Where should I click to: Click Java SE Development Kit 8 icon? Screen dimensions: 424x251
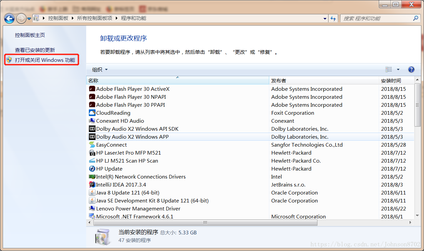(92, 200)
